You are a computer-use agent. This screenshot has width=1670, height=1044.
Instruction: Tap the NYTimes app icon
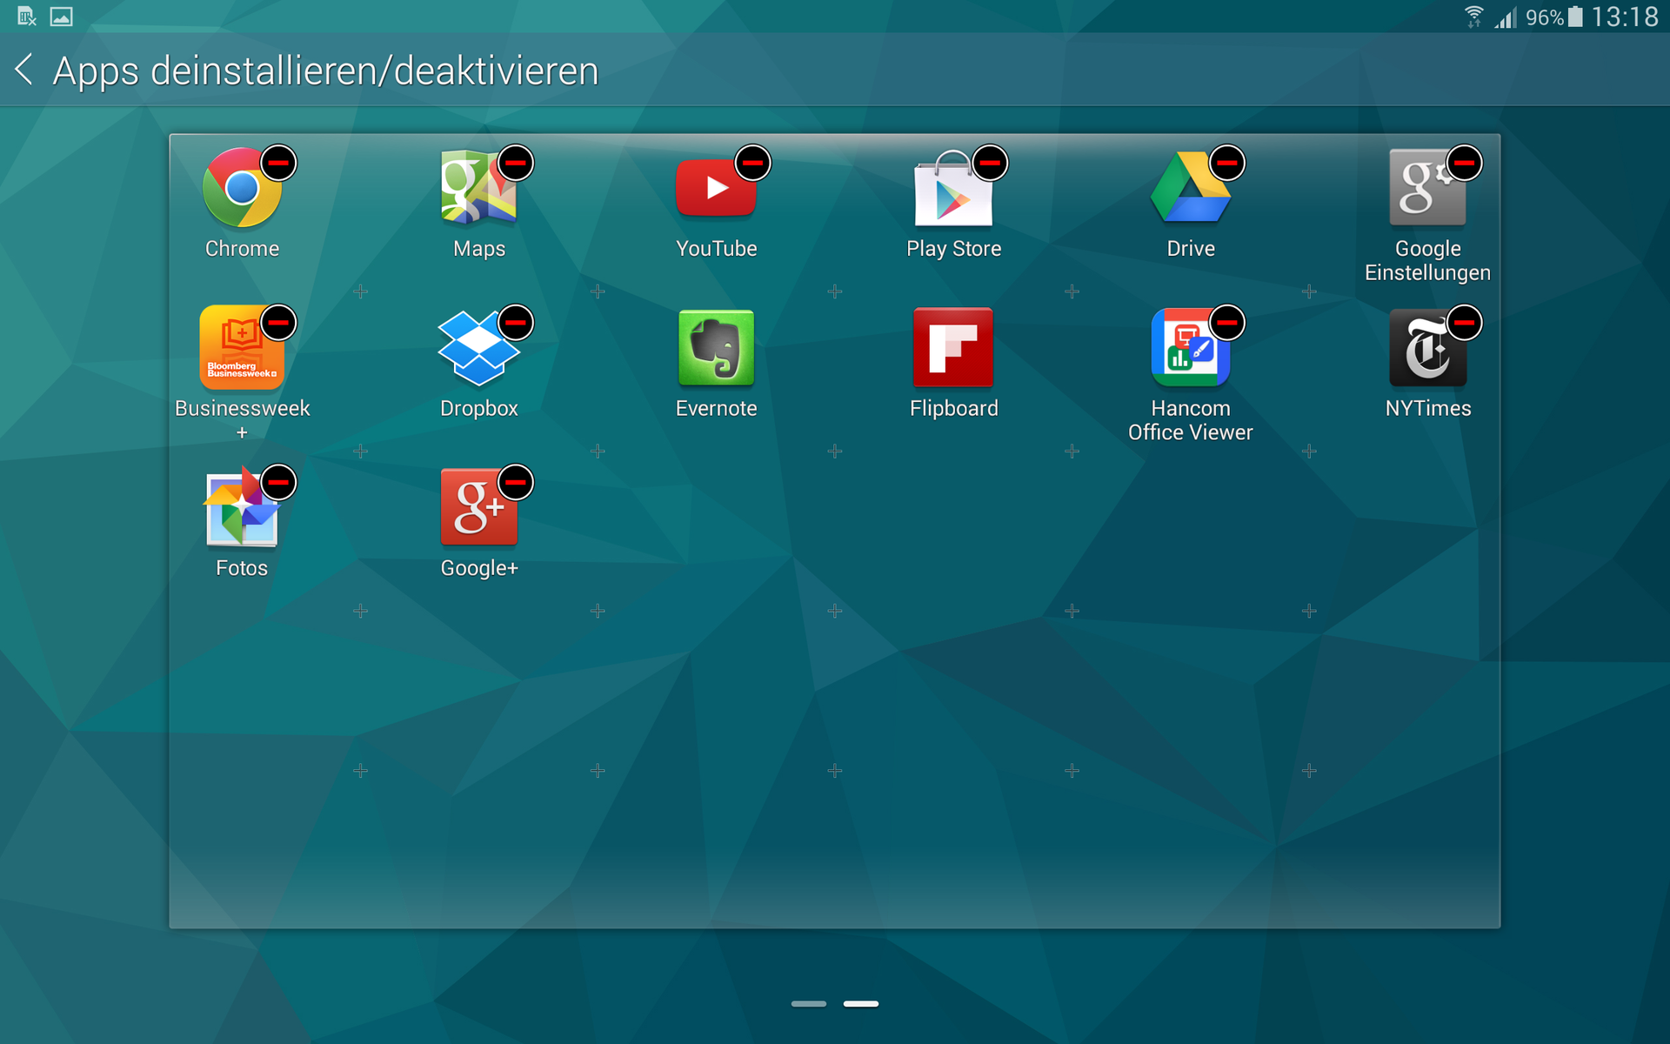[x=1427, y=347]
